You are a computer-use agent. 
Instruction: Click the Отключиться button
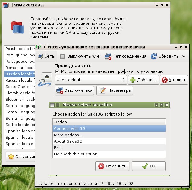(74, 90)
